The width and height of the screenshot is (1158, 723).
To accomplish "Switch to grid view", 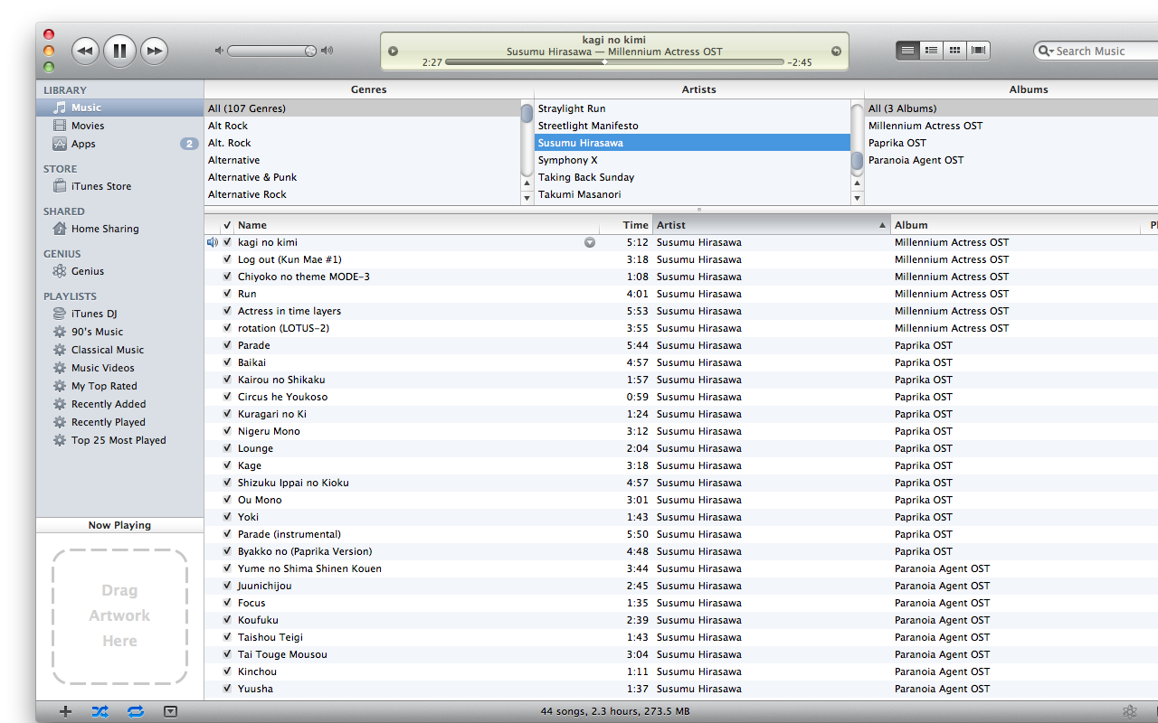I will [x=954, y=51].
